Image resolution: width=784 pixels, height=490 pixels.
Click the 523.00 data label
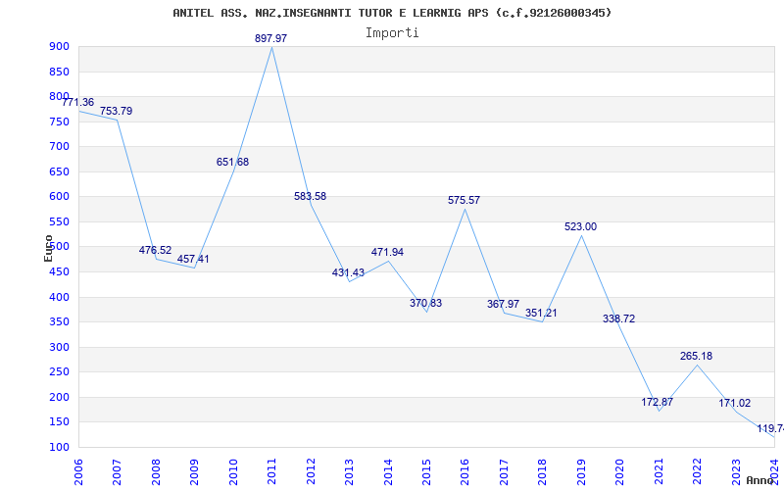(580, 227)
